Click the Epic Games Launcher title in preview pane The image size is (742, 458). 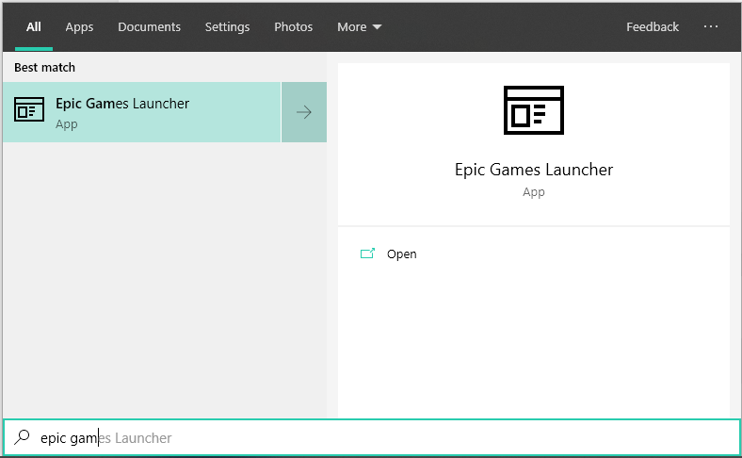[533, 170]
